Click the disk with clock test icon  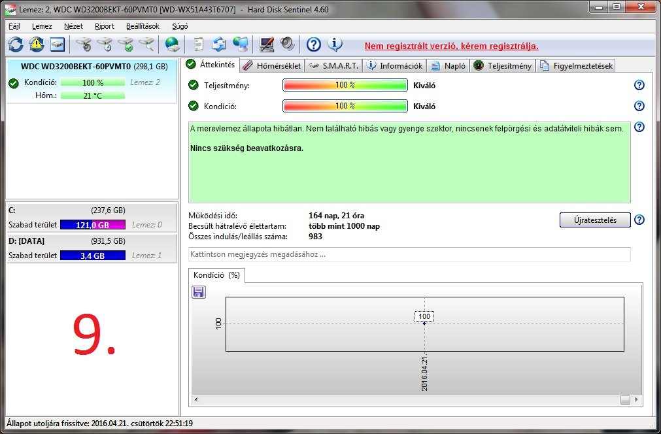coord(105,44)
